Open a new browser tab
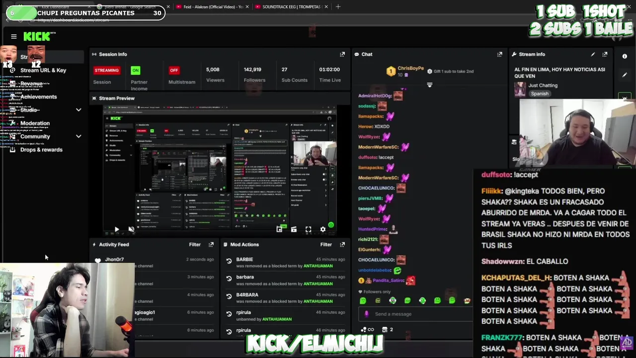Screen dimensions: 636x358 click(338, 7)
